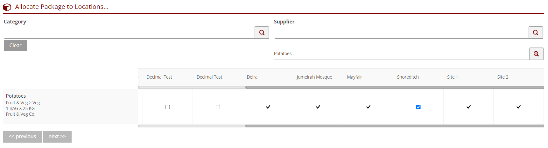
Task: Focus the Supplier input field
Action: [401, 33]
